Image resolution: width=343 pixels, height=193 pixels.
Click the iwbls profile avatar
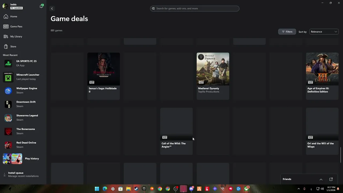tap(5, 6)
